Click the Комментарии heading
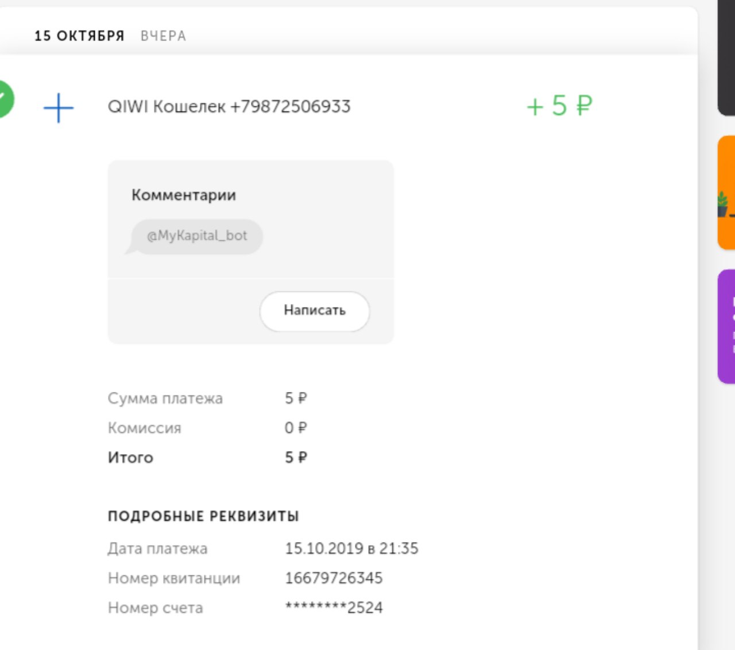The height and width of the screenshot is (650, 735). (x=184, y=195)
